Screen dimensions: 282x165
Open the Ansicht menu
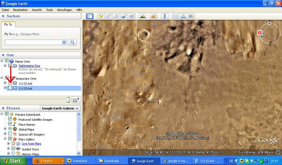click(37, 10)
